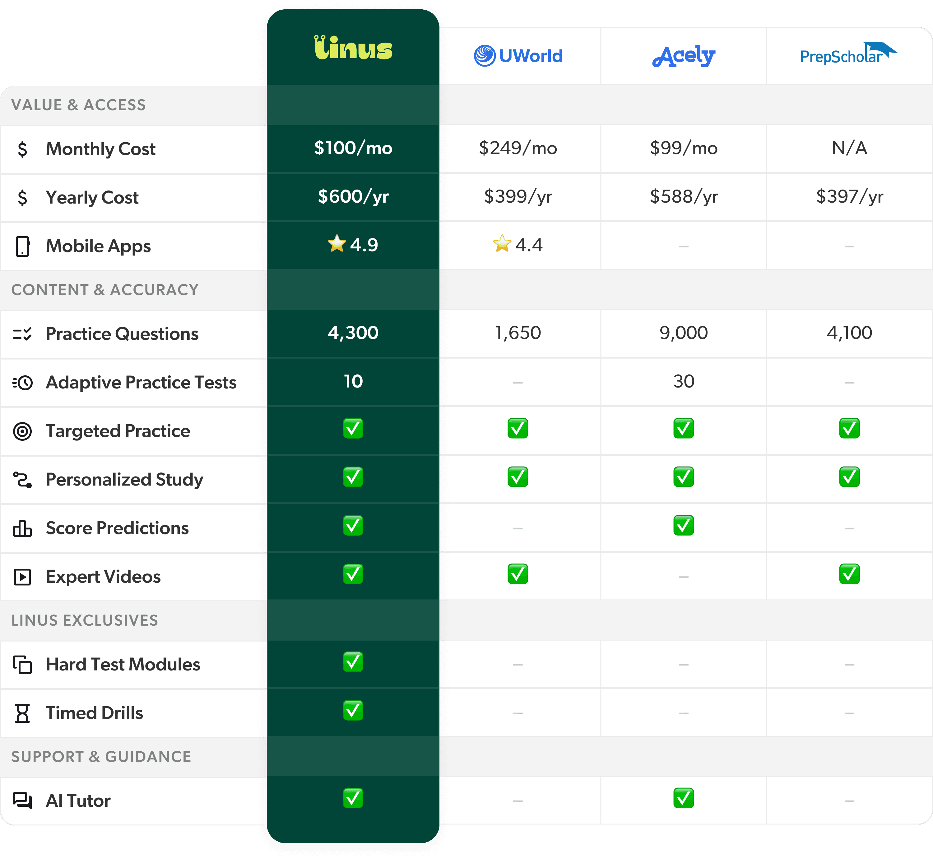Click the target icon beside Targeted Practice

click(x=22, y=431)
